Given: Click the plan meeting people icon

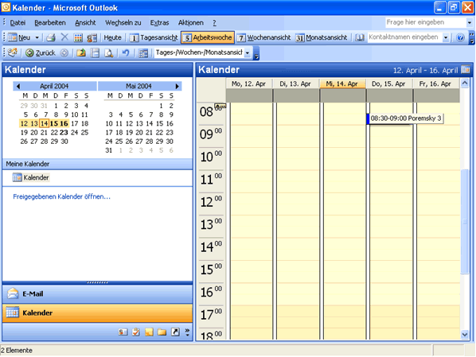Looking at the screenshot, I should coord(92,37).
